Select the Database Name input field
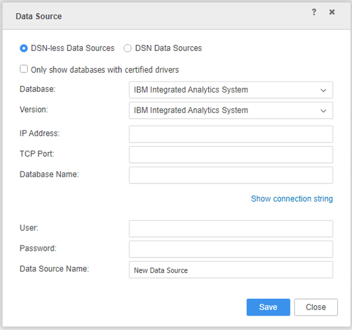The width and height of the screenshot is (352, 330). 231,175
